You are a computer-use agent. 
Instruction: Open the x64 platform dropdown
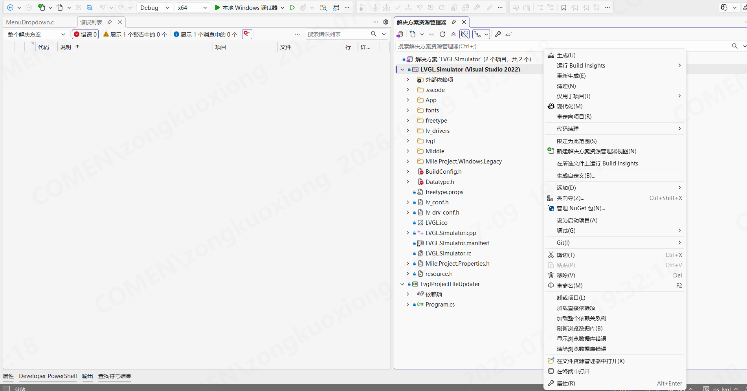[192, 7]
